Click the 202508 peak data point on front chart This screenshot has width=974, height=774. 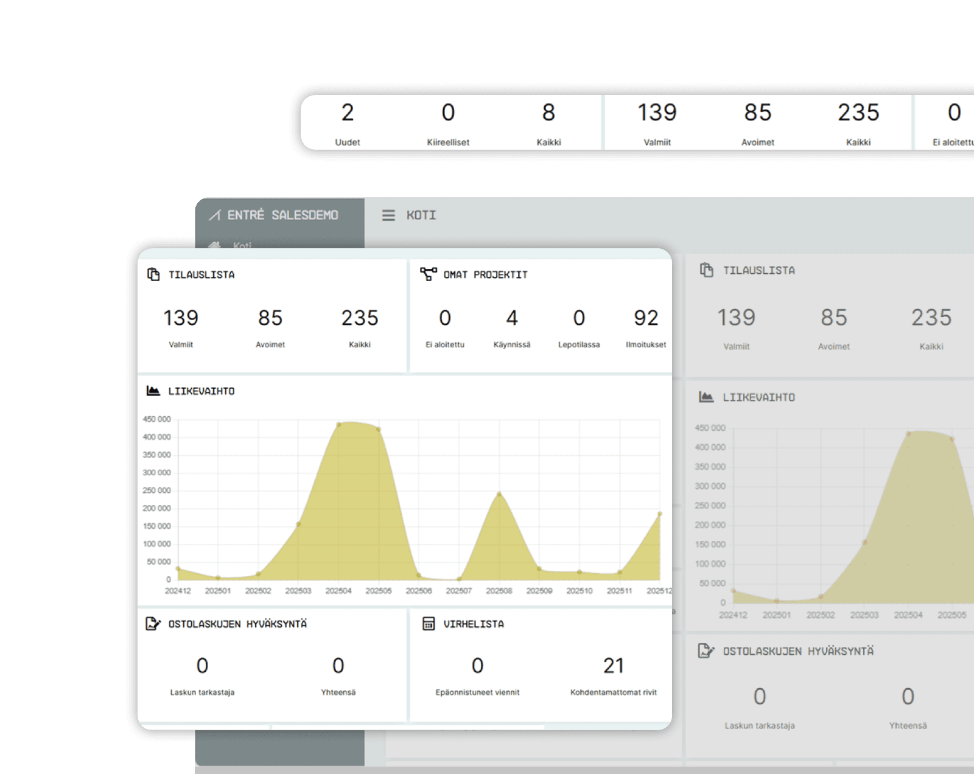pyautogui.click(x=499, y=494)
